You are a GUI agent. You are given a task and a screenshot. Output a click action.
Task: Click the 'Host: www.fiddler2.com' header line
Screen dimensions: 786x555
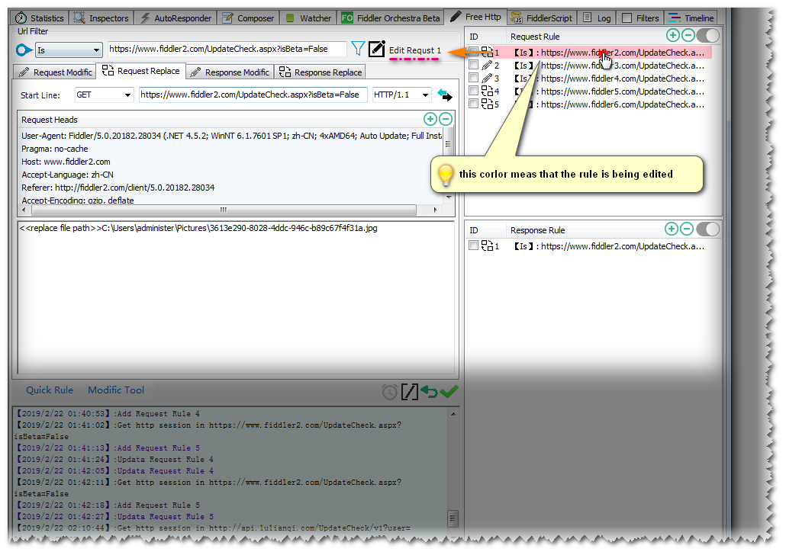click(66, 162)
